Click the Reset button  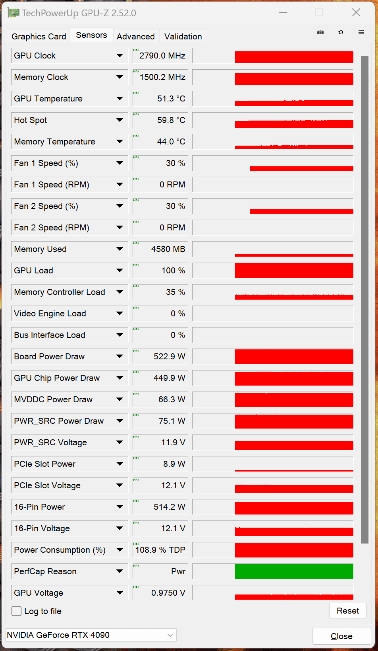pyautogui.click(x=348, y=611)
